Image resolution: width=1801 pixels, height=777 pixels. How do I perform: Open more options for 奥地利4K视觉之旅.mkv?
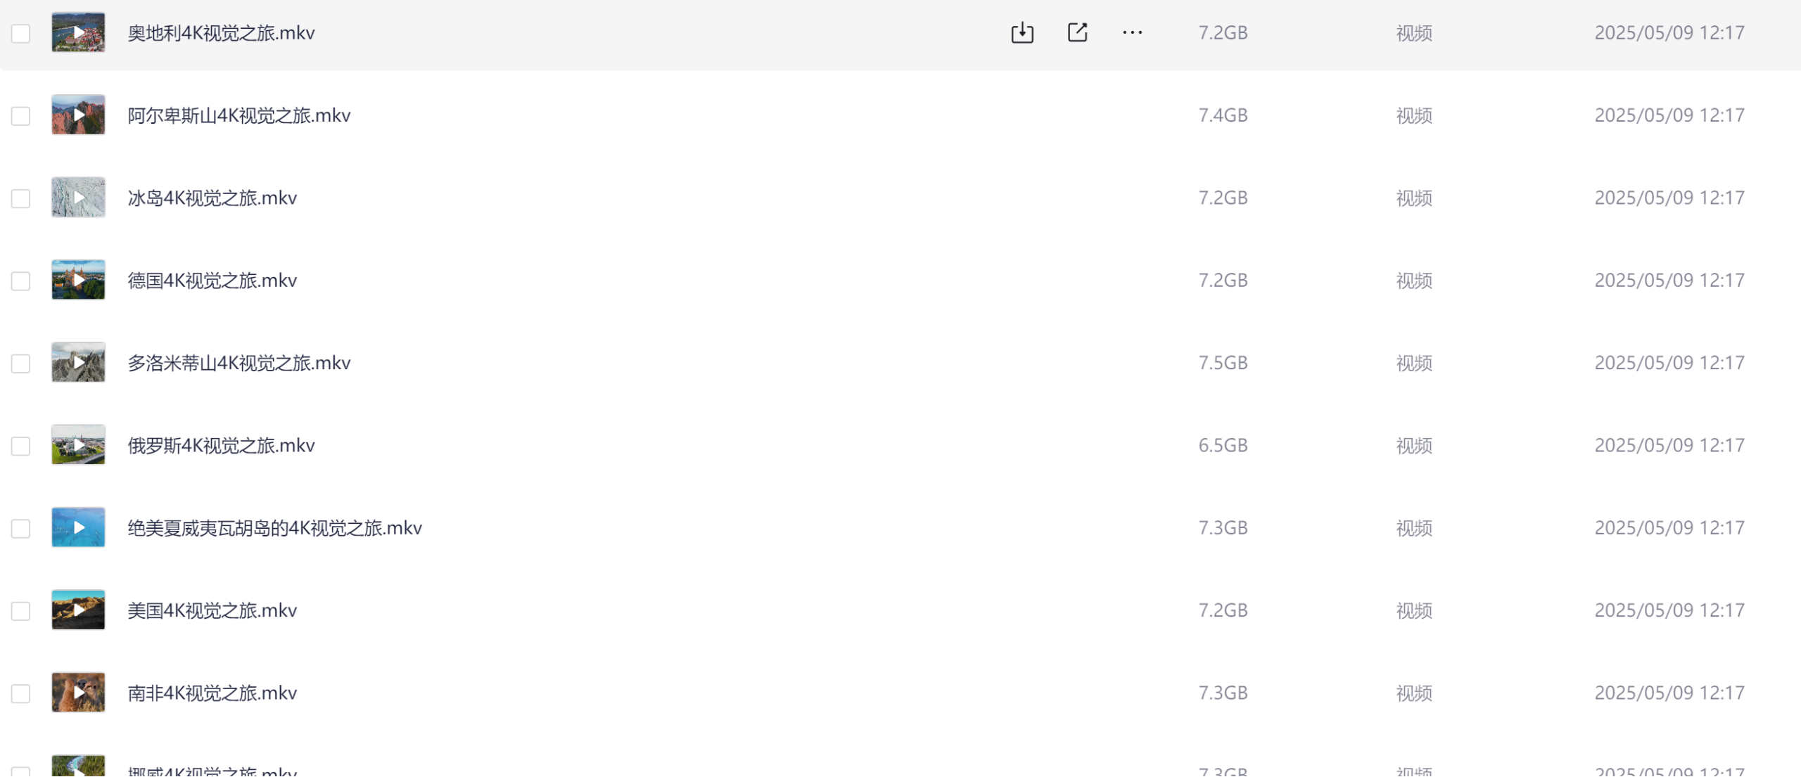1132,32
